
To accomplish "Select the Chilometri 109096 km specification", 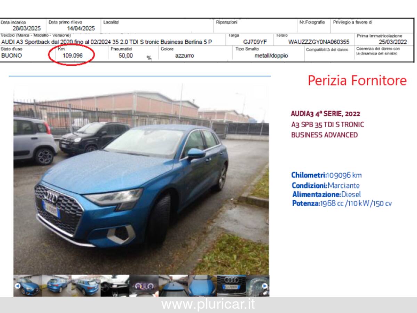I will tap(327, 176).
